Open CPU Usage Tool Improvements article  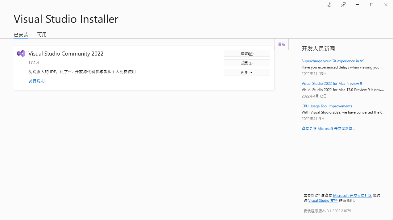pyautogui.click(x=327, y=106)
